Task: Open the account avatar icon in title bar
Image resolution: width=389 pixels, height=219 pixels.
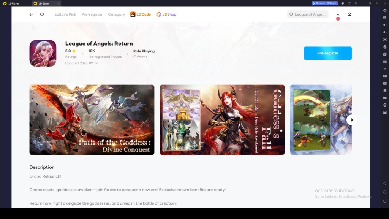Action: (343, 3)
